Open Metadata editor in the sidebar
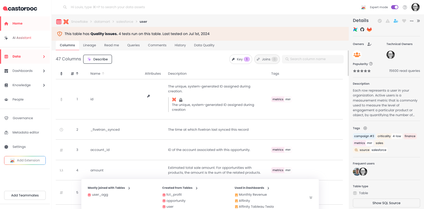Screen dimensions: 424x209 [x=25, y=133]
